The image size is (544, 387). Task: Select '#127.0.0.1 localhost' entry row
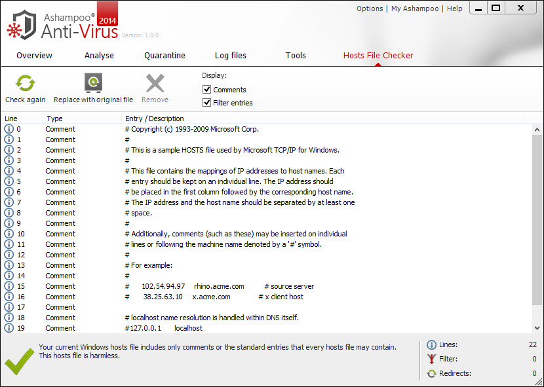pos(267,328)
